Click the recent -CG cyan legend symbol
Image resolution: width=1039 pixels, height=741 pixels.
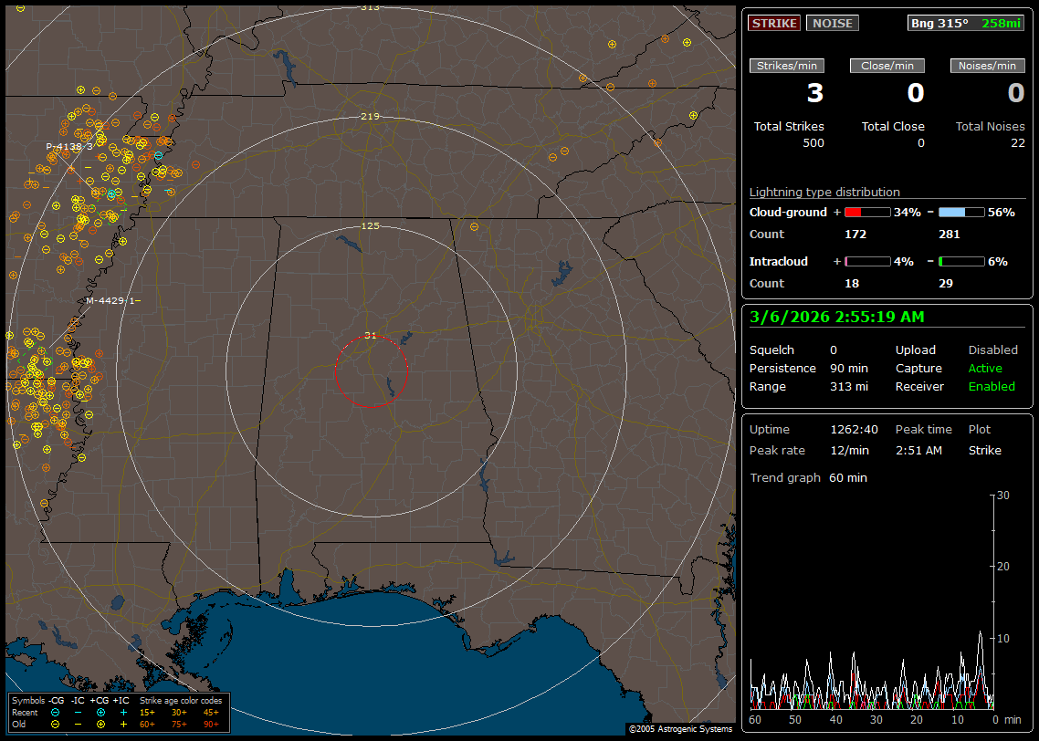click(55, 712)
